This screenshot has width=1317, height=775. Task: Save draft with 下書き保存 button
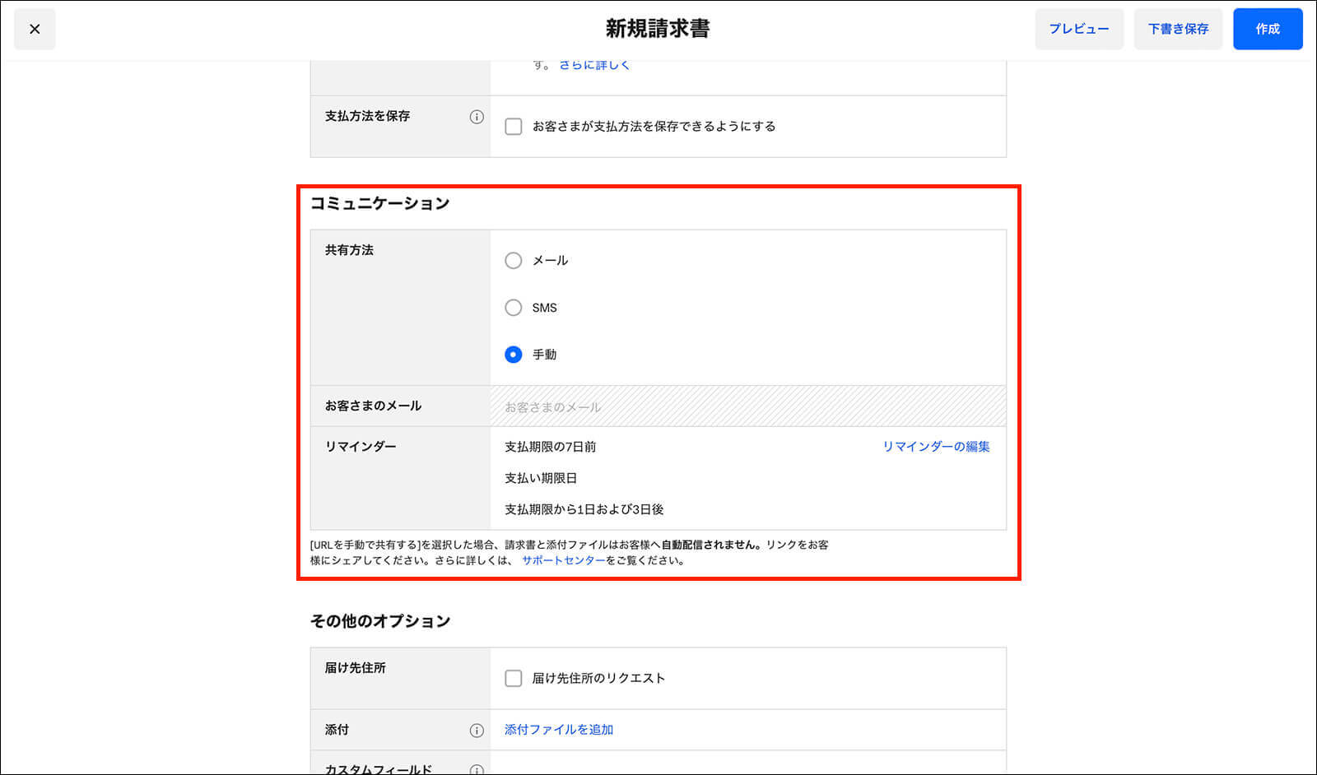(x=1178, y=29)
